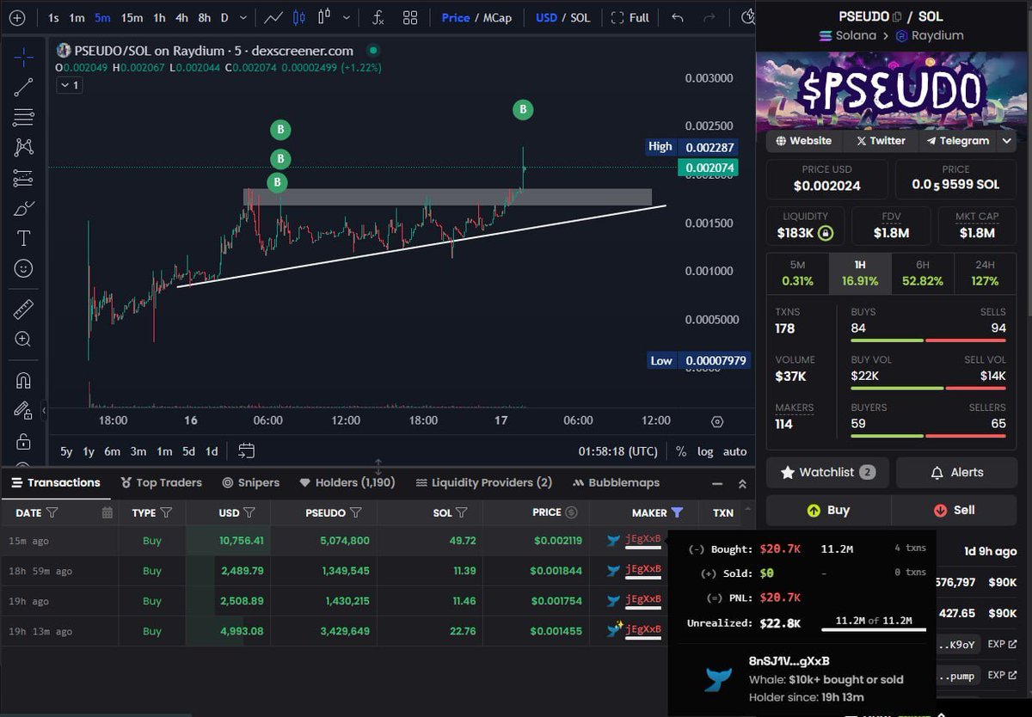Clear the active MAKER filter
The height and width of the screenshot is (717, 1032).
(678, 512)
